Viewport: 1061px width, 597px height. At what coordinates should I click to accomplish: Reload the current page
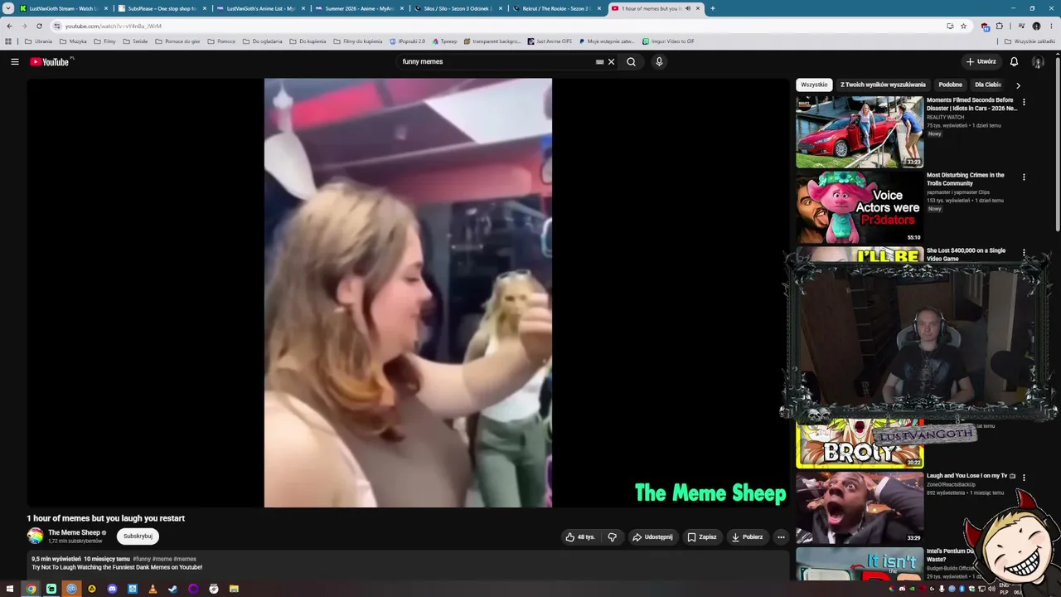point(39,26)
